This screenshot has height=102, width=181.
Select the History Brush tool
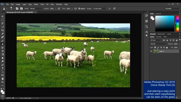click(x=3, y=47)
